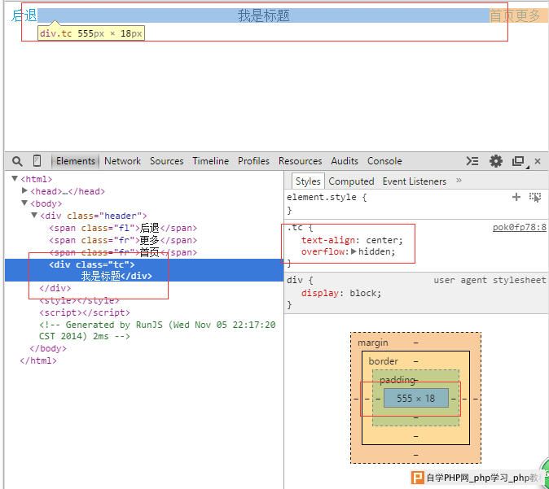Open the Resources tab
549x489 pixels.
coord(300,161)
